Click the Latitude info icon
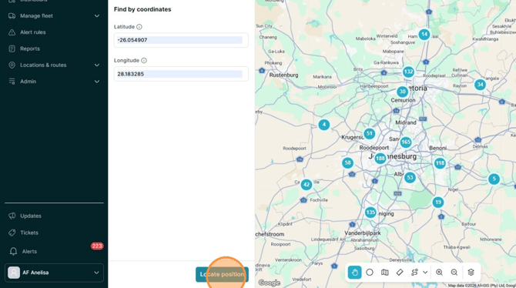Image resolution: width=516 pixels, height=288 pixels. (x=139, y=27)
